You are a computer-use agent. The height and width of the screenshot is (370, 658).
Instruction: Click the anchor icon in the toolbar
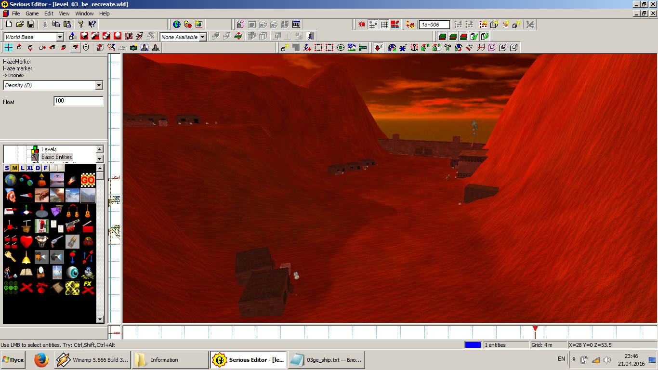(414, 48)
